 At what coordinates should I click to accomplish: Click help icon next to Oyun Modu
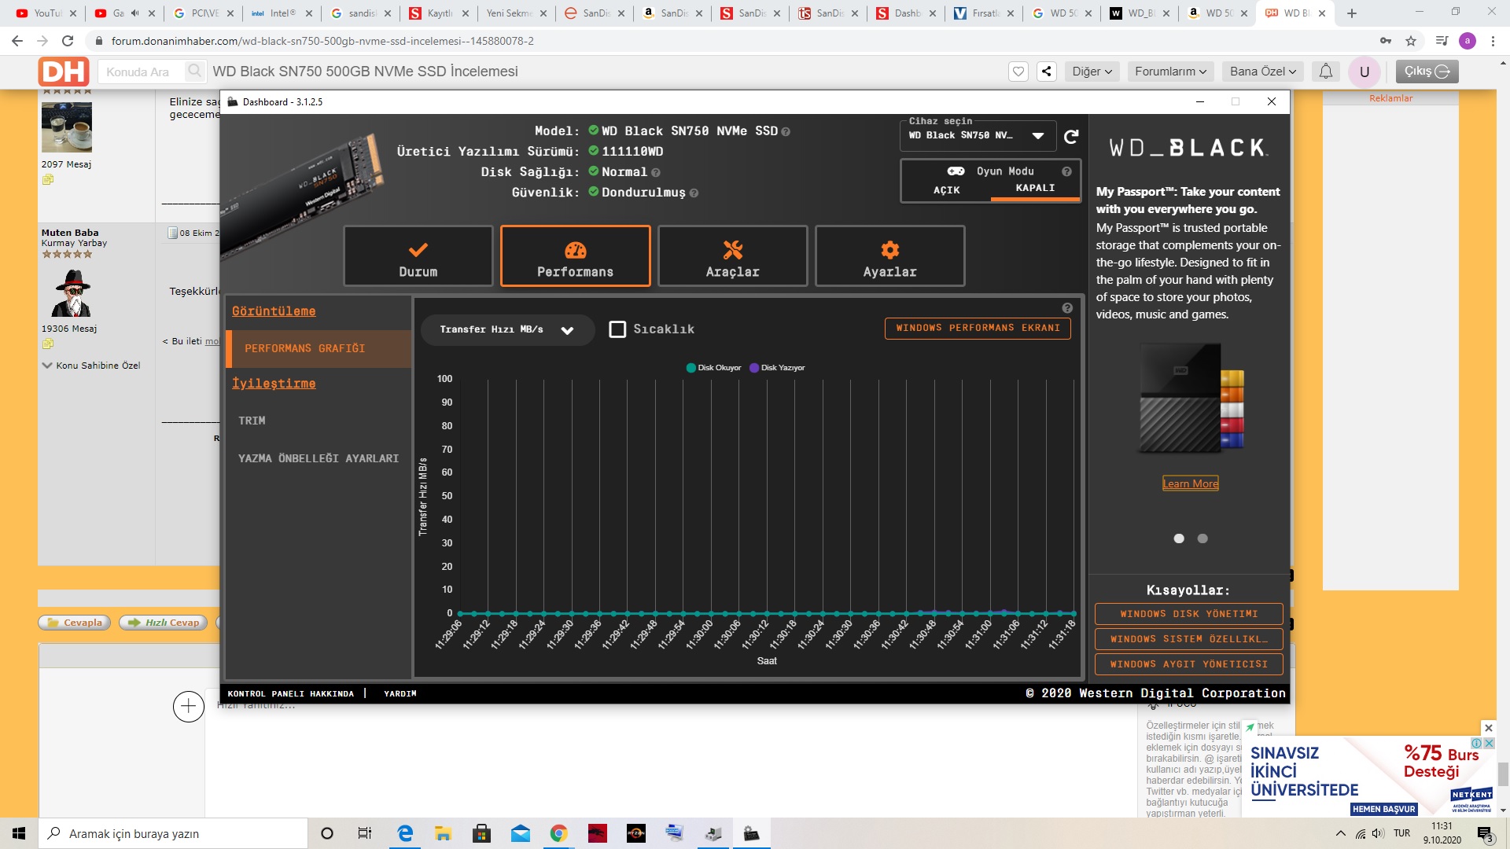pos(1066,171)
